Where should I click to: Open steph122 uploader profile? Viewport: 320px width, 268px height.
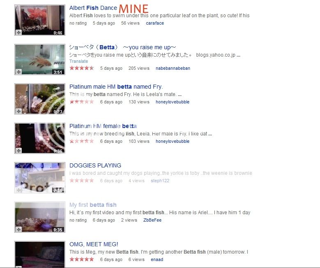[160, 181]
